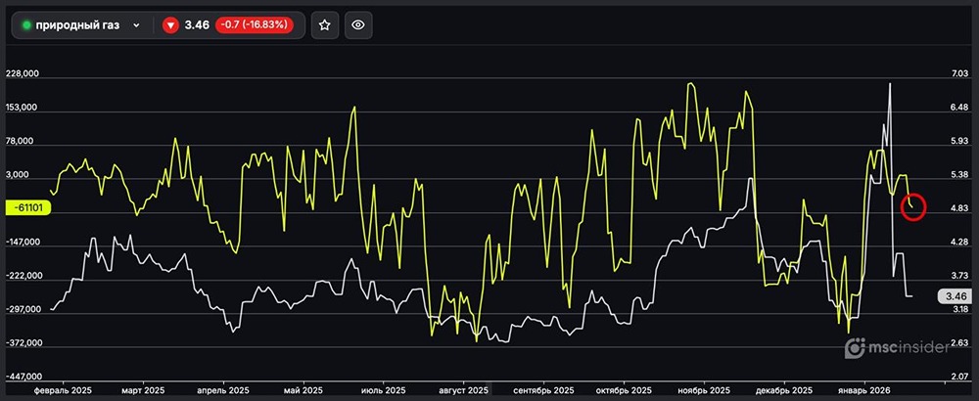Click the red downward triangle price icon

point(170,25)
